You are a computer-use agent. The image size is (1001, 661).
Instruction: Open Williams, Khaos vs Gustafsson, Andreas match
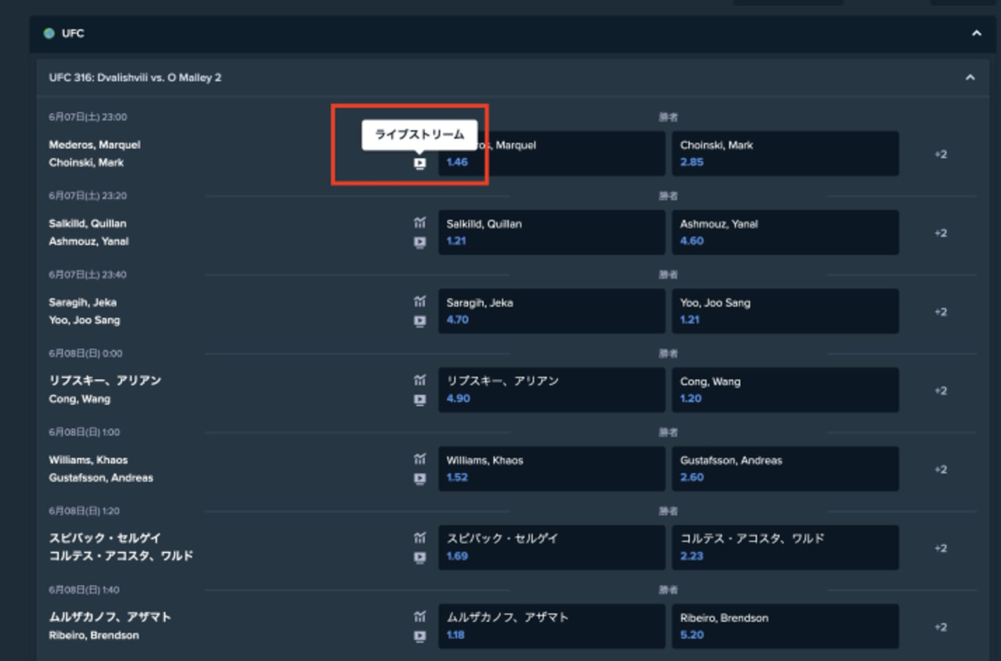[101, 469]
